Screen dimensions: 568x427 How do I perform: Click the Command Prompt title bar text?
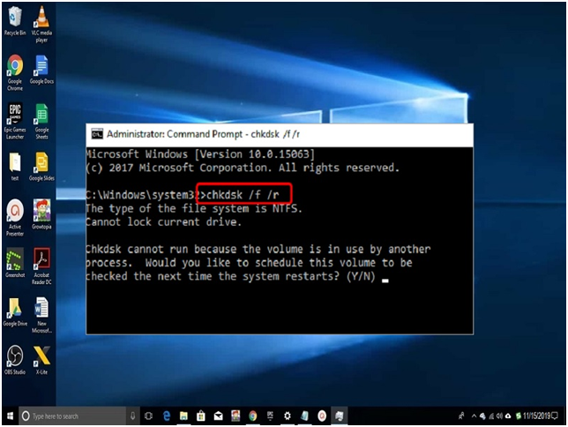tap(203, 134)
